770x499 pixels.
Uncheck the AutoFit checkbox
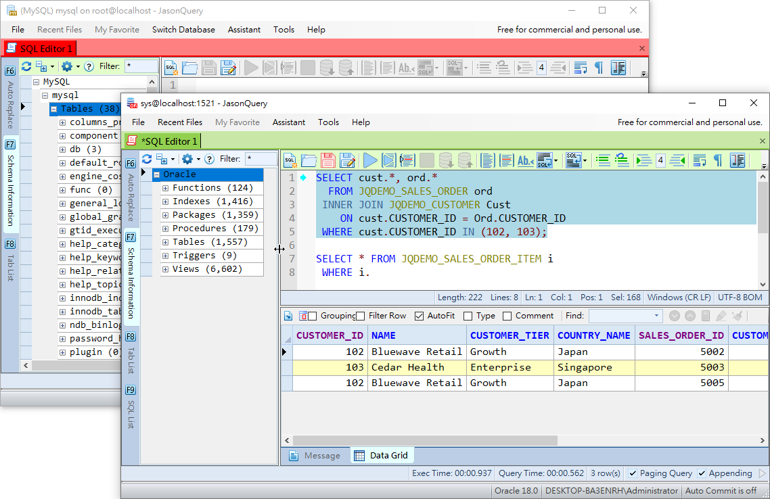click(x=419, y=316)
